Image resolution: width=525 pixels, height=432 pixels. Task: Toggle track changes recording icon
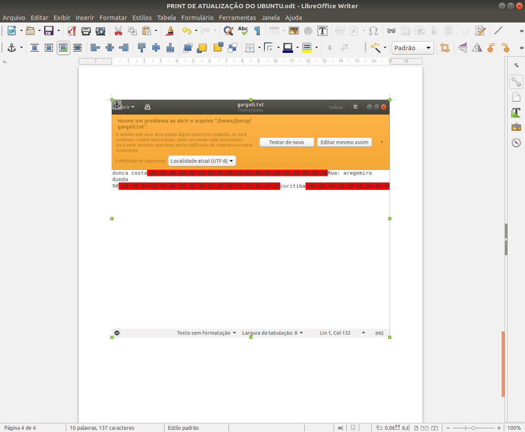[480, 31]
